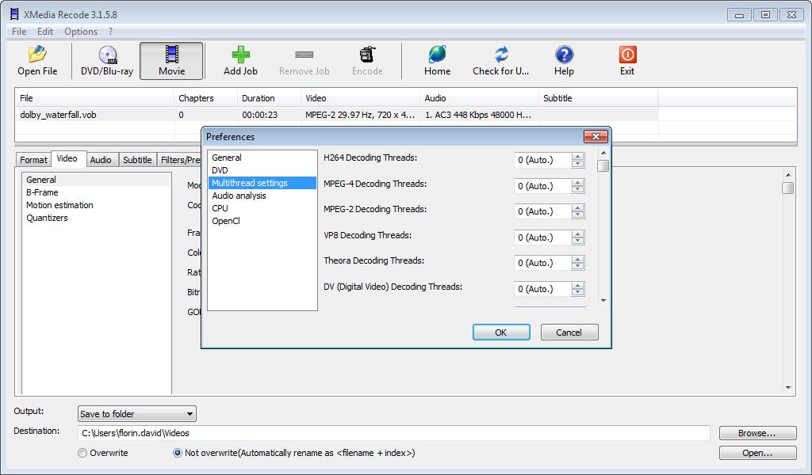Open the File menu
This screenshot has height=475, width=812.
(x=19, y=32)
